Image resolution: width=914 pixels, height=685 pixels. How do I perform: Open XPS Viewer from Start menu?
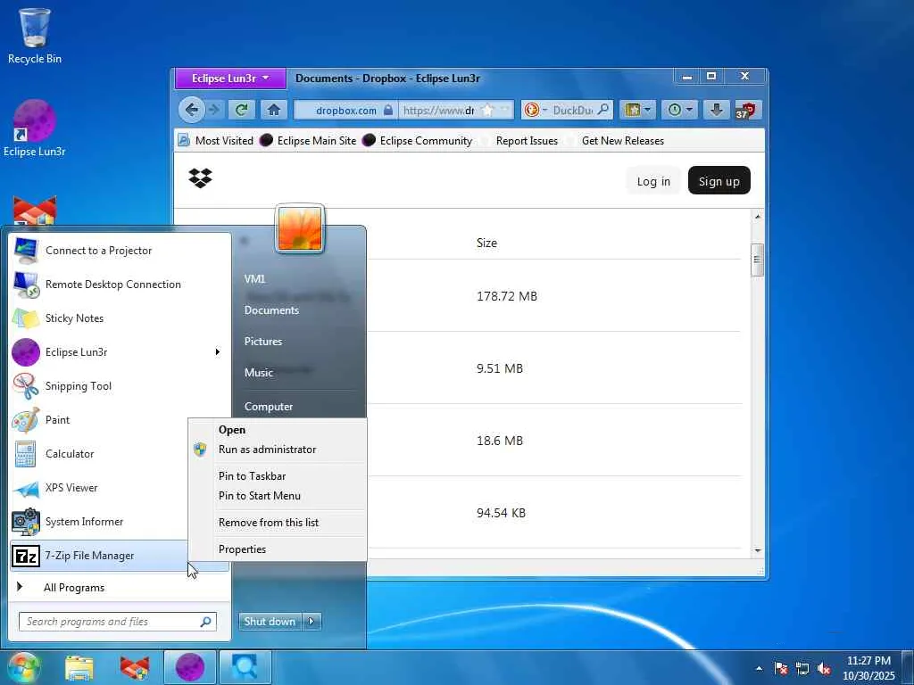99,488
